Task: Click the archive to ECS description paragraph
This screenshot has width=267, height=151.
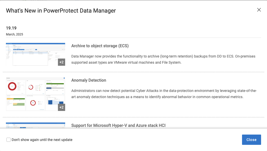Action: (163, 59)
